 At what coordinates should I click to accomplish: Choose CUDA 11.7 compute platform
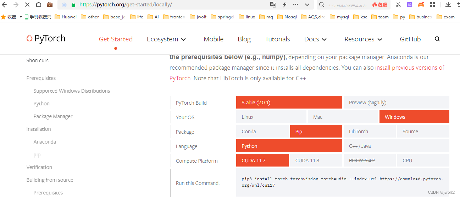(262, 161)
